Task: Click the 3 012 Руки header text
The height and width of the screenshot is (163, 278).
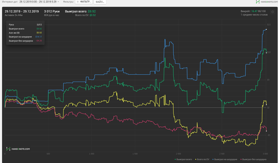Action: pyautogui.click(x=52, y=11)
